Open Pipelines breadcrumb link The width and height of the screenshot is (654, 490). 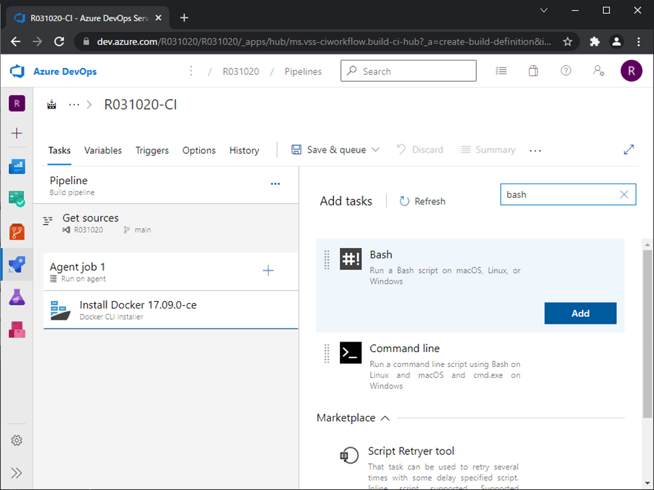tap(303, 71)
